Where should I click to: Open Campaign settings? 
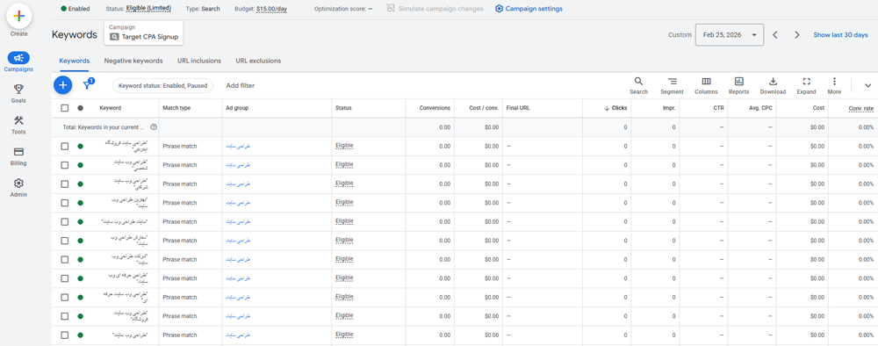tap(529, 9)
